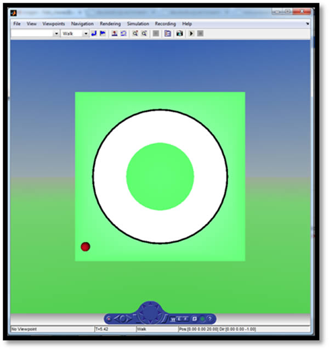The height and width of the screenshot is (350, 329).
Task: Click the return to viewpoint arrow icon
Action: [x=94, y=33]
